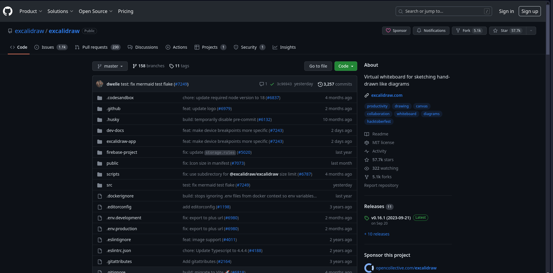This screenshot has width=553, height=273.
Task: Focus the Search or jump to field
Action: (x=444, y=11)
